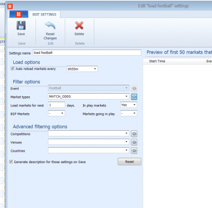212x208 pixels.
Task: Click the Settings name input field
Action: (x=87, y=52)
